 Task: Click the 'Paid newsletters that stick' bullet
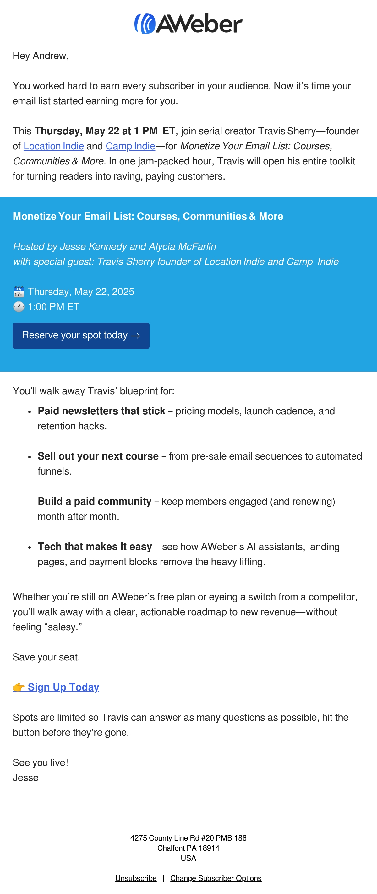101,411
